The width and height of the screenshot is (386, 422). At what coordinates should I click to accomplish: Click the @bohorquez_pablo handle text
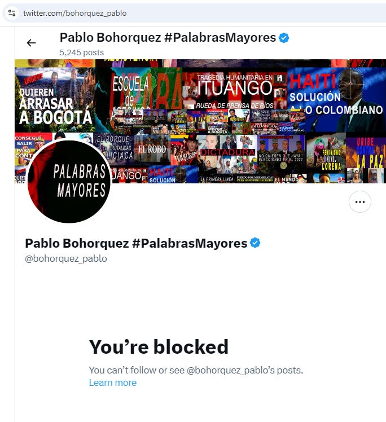tap(66, 258)
